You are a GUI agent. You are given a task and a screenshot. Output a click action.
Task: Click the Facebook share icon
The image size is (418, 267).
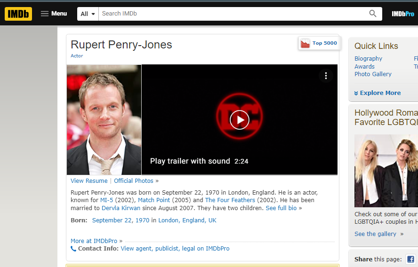click(x=410, y=259)
